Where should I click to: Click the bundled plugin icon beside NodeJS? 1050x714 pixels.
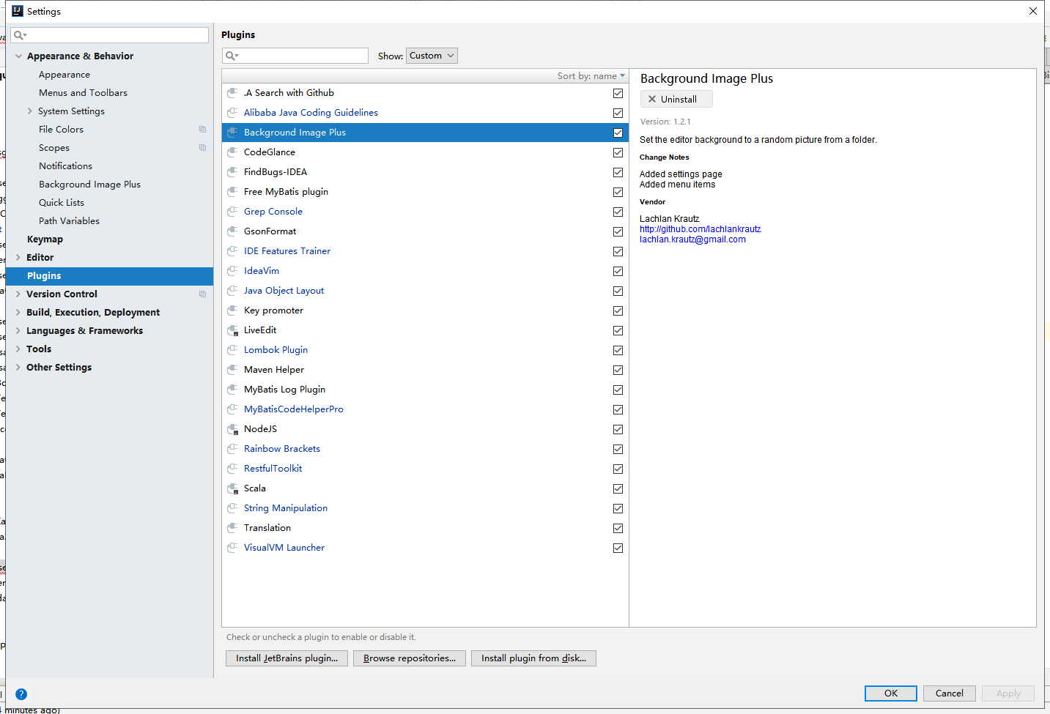pos(232,429)
